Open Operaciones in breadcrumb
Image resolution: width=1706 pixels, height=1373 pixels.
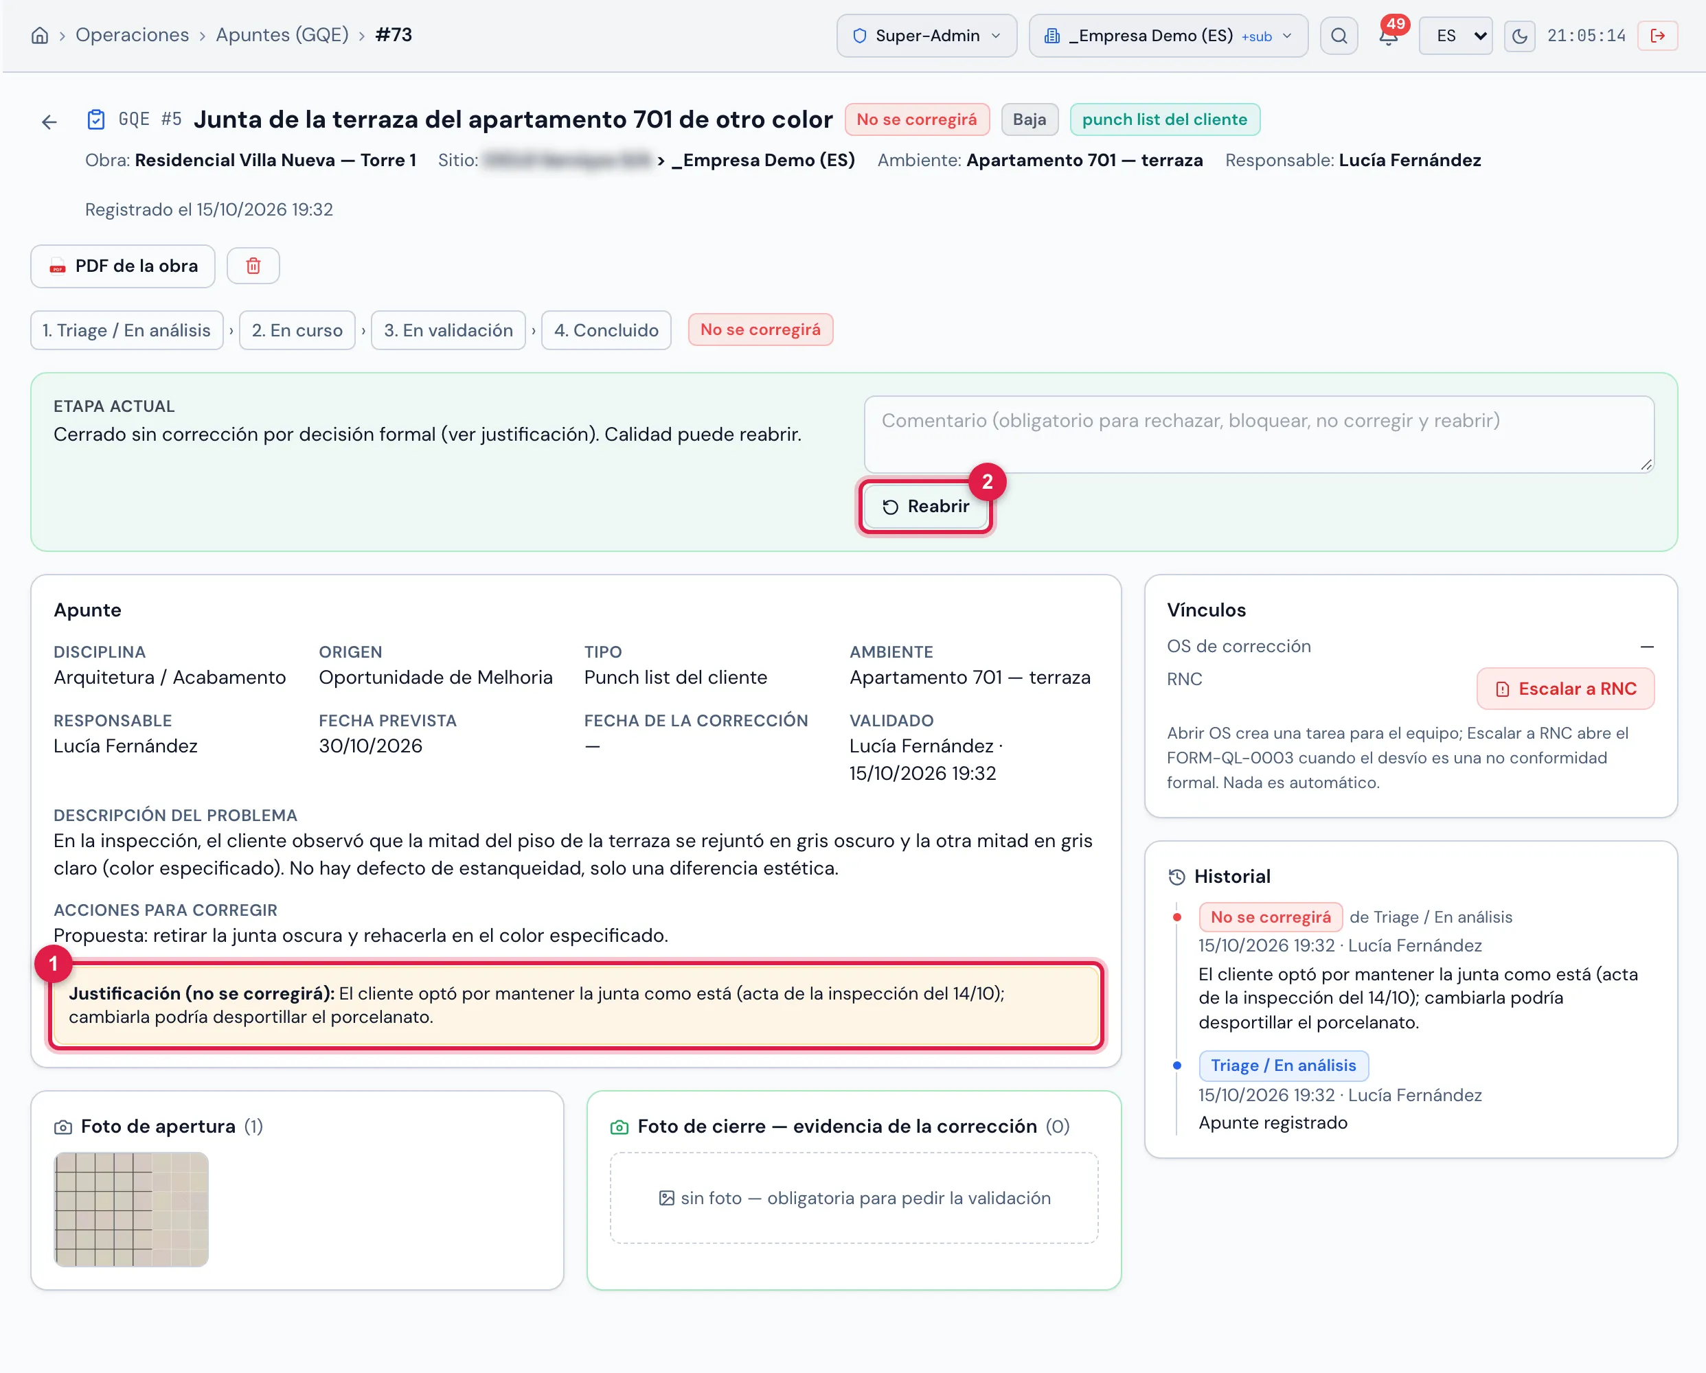click(132, 35)
